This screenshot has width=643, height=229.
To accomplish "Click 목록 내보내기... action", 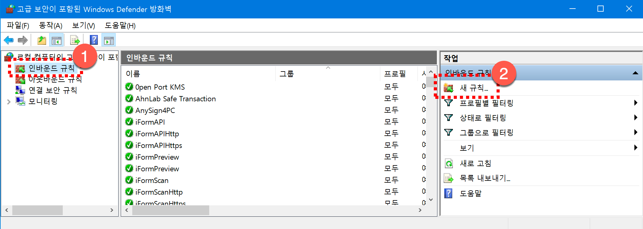I will [485, 178].
